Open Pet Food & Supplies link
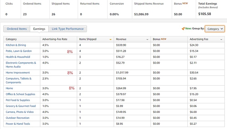The height and width of the screenshot is (129, 227). click(18, 100)
